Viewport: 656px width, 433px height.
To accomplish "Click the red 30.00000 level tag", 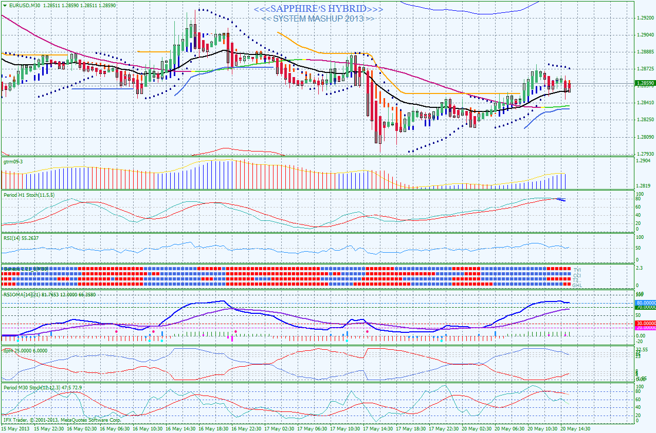I will (x=645, y=324).
